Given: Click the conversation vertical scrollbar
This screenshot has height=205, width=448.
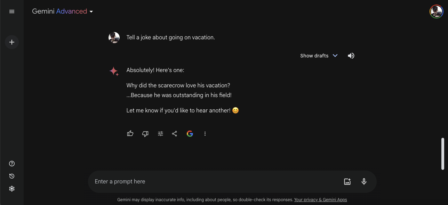Looking at the screenshot, I should pos(443,154).
